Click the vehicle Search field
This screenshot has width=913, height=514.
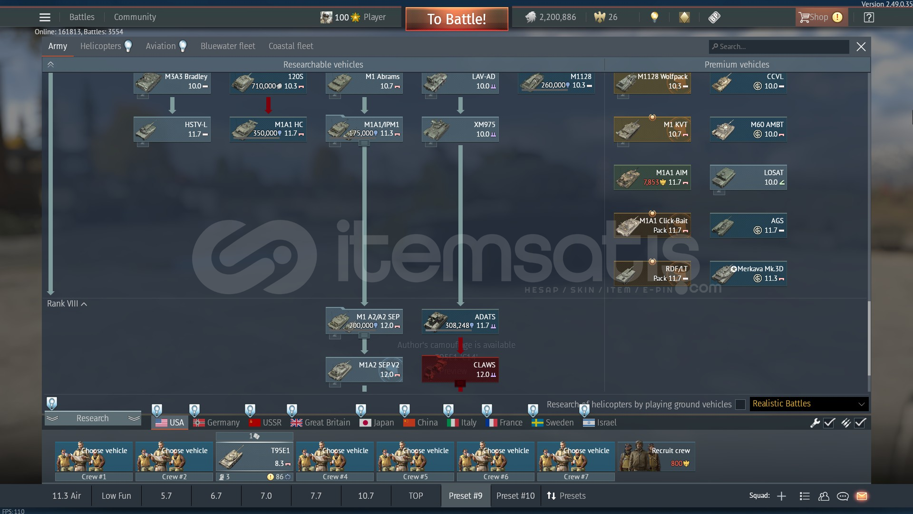(780, 47)
